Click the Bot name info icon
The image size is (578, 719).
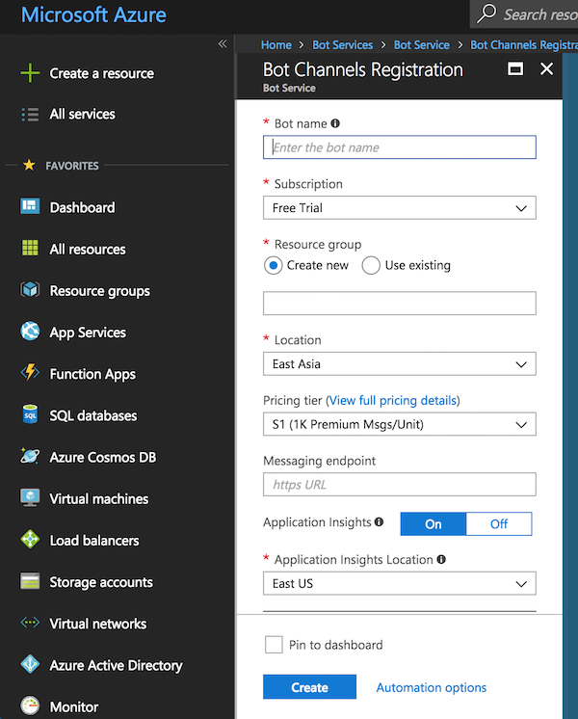tap(335, 123)
